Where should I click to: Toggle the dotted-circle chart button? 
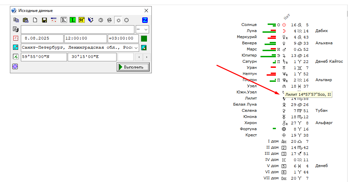pyautogui.click(x=126, y=20)
